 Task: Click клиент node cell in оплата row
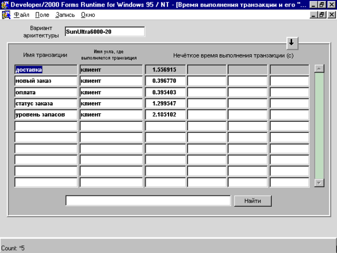coord(111,92)
